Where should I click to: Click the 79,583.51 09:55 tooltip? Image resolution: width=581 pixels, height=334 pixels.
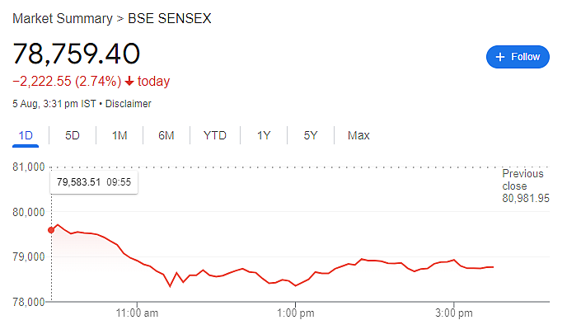click(x=94, y=182)
